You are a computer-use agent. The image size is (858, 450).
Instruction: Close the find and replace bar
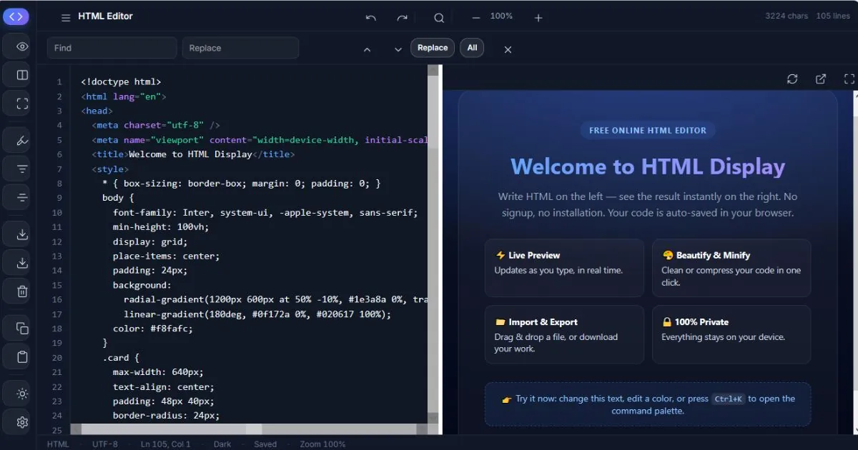point(508,49)
